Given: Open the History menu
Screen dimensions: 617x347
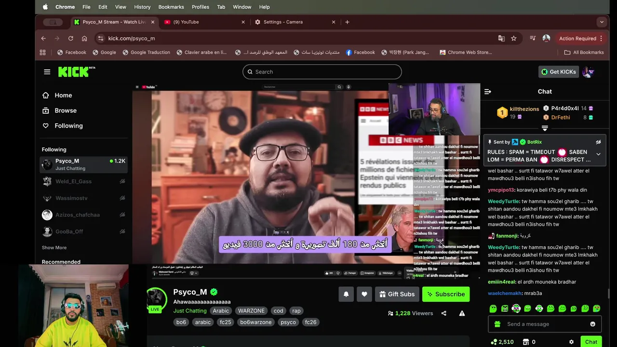Looking at the screenshot, I should (142, 7).
